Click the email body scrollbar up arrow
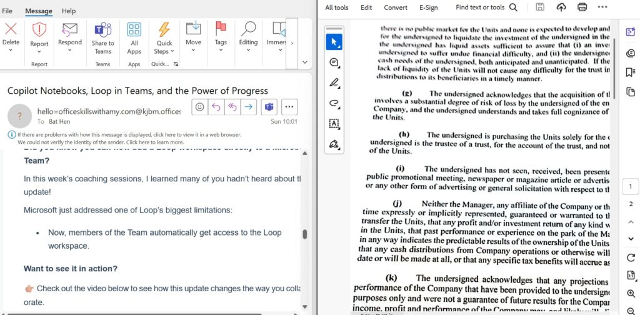 pos(304,153)
